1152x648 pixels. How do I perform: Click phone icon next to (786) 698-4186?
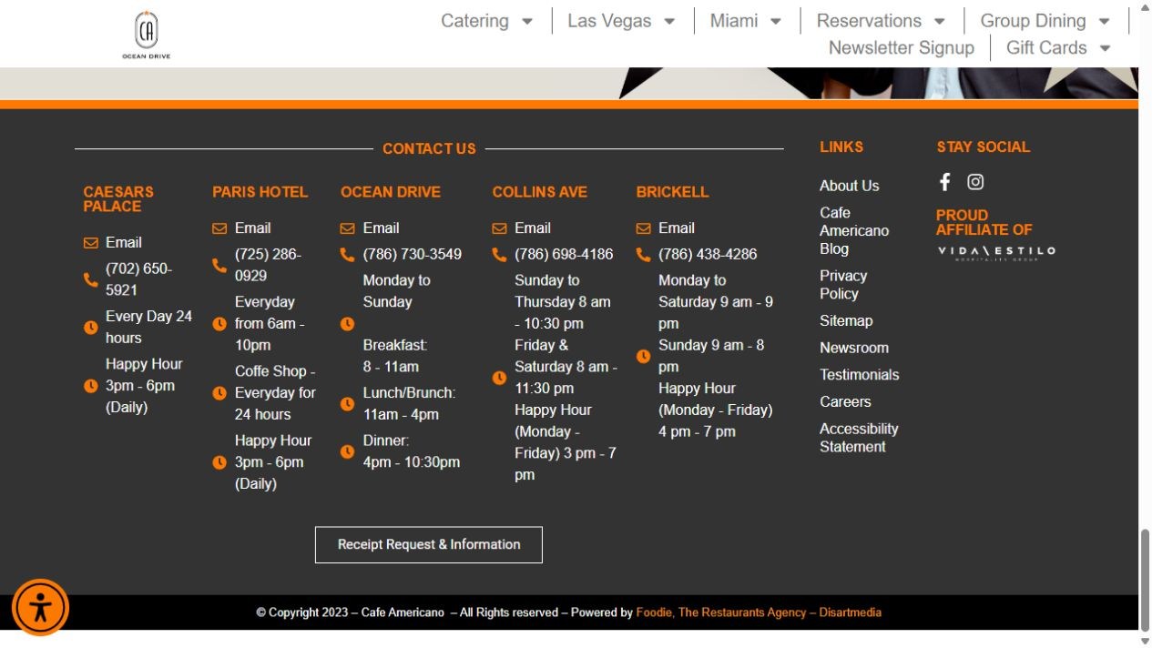tap(499, 255)
